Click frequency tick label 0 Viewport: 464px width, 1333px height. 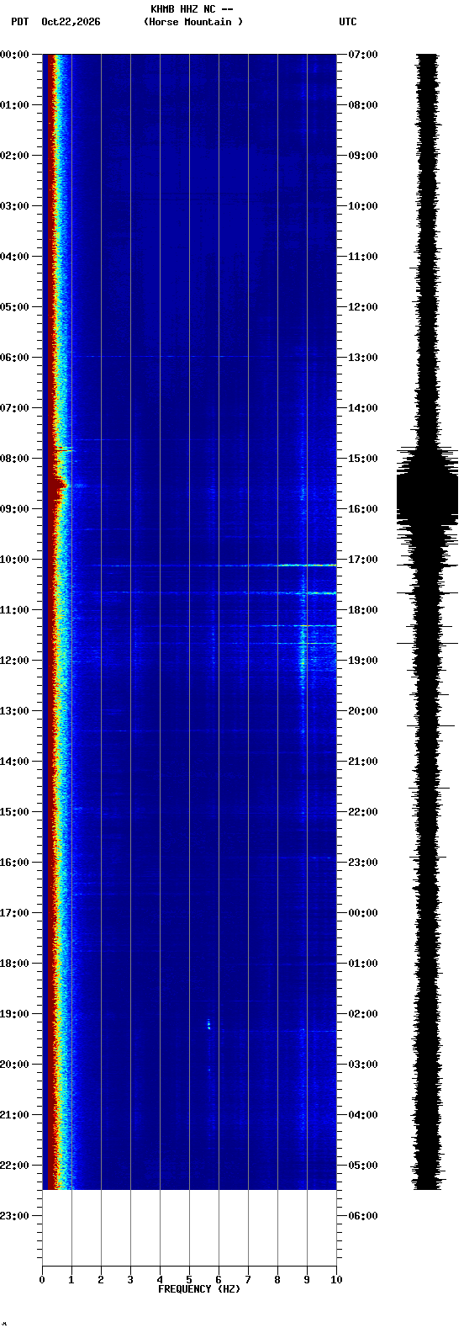click(x=42, y=1280)
